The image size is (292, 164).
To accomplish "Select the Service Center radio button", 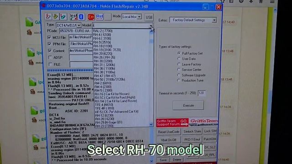I will click(179, 70).
